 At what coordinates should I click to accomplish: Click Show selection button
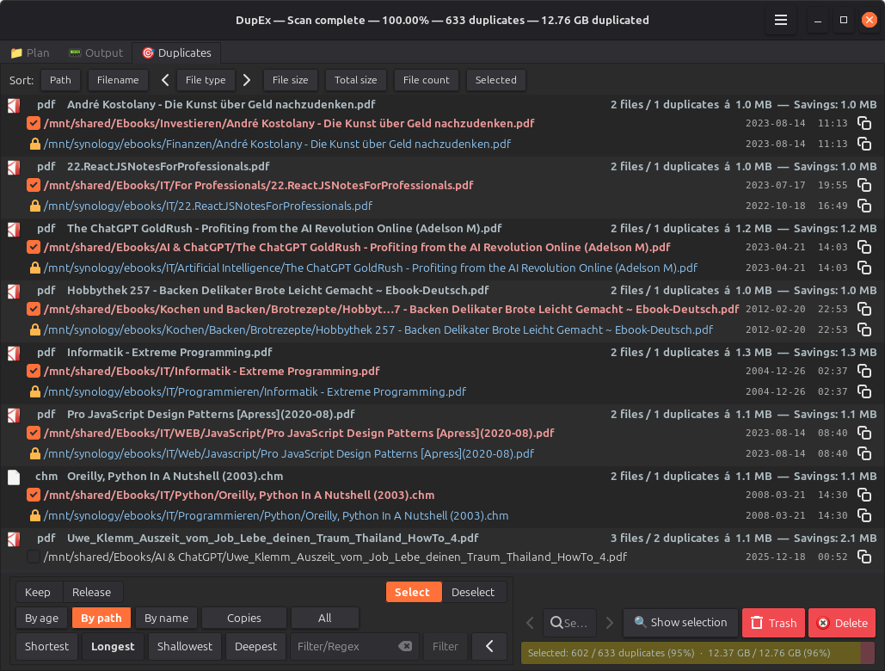[x=680, y=623]
